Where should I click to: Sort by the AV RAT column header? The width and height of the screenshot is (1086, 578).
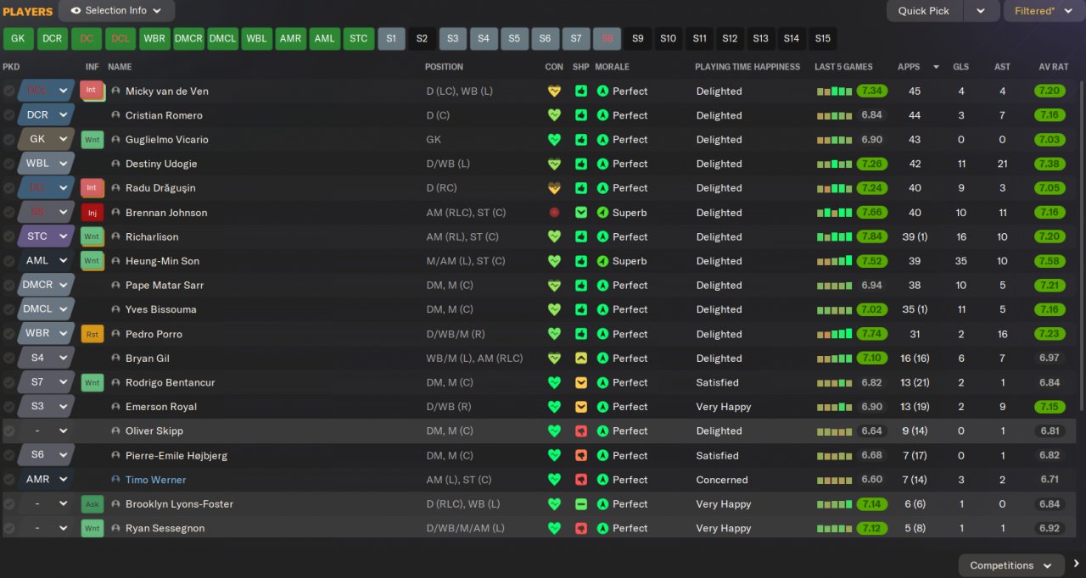[x=1053, y=66]
